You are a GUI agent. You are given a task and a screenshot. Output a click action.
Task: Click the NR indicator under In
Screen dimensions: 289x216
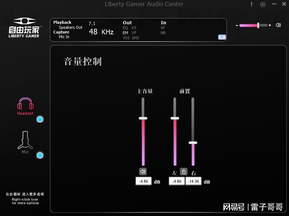[163, 33]
